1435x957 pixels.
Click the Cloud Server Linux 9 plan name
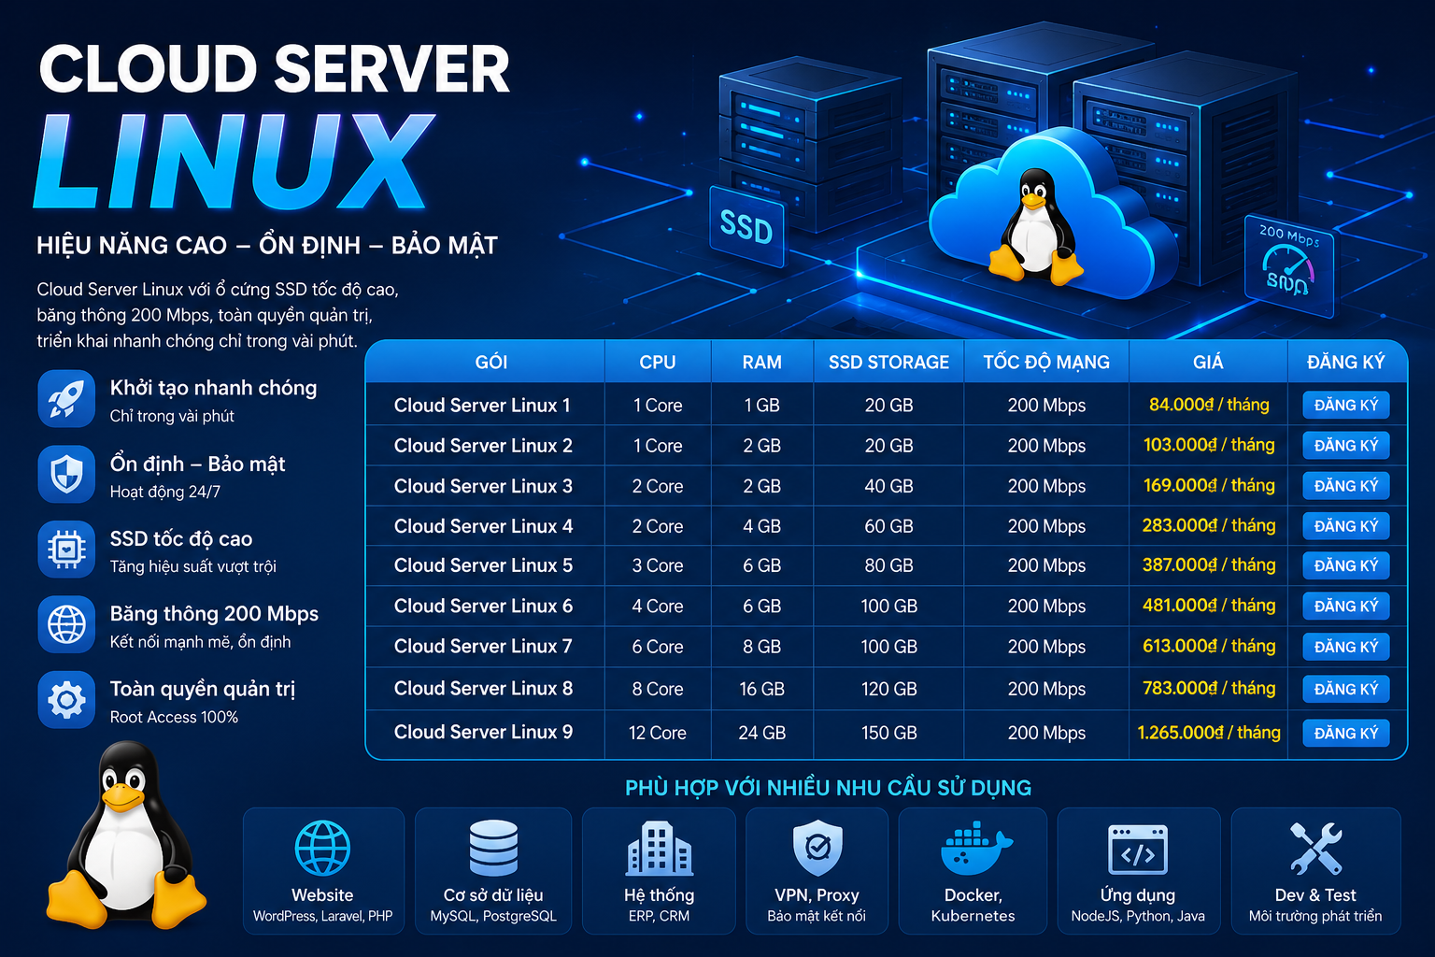click(483, 732)
